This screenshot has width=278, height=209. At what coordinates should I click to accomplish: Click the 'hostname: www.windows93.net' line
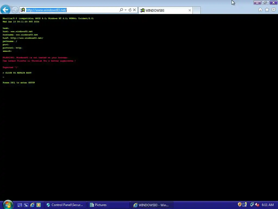click(x=20, y=35)
